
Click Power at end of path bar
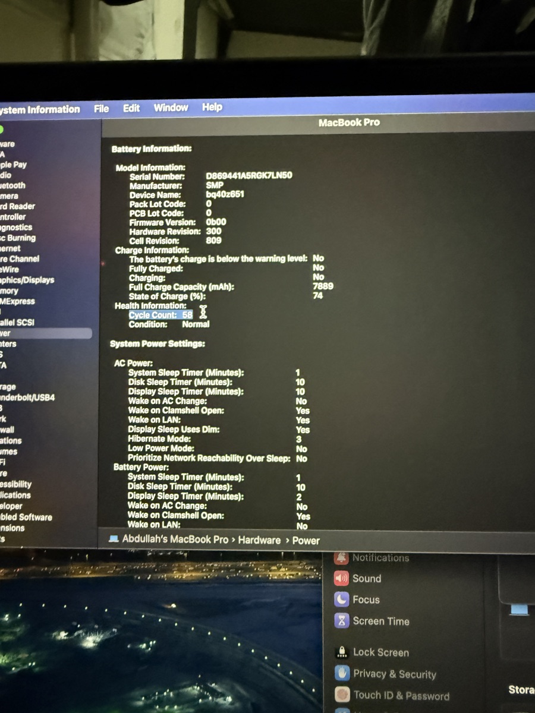point(306,541)
